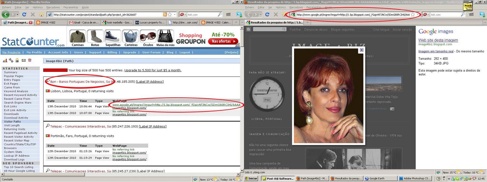Reload the StatCounter page

[x=24, y=14]
